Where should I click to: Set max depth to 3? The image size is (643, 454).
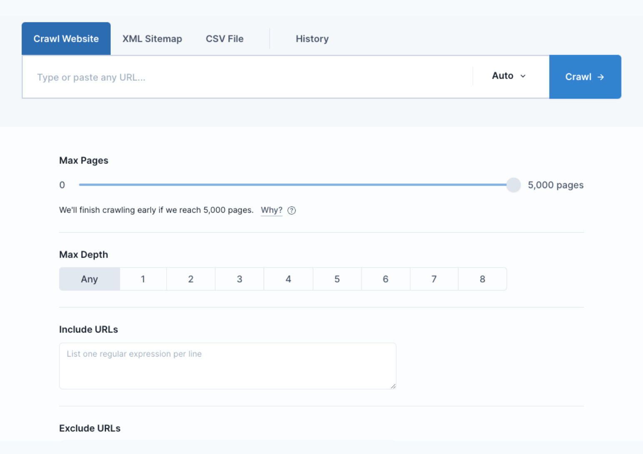pos(239,279)
